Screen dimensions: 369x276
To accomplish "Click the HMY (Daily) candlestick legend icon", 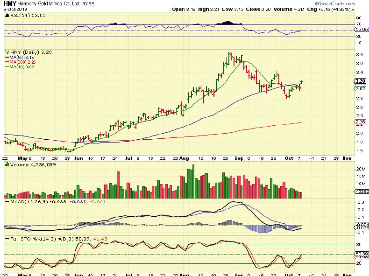I will point(7,52).
